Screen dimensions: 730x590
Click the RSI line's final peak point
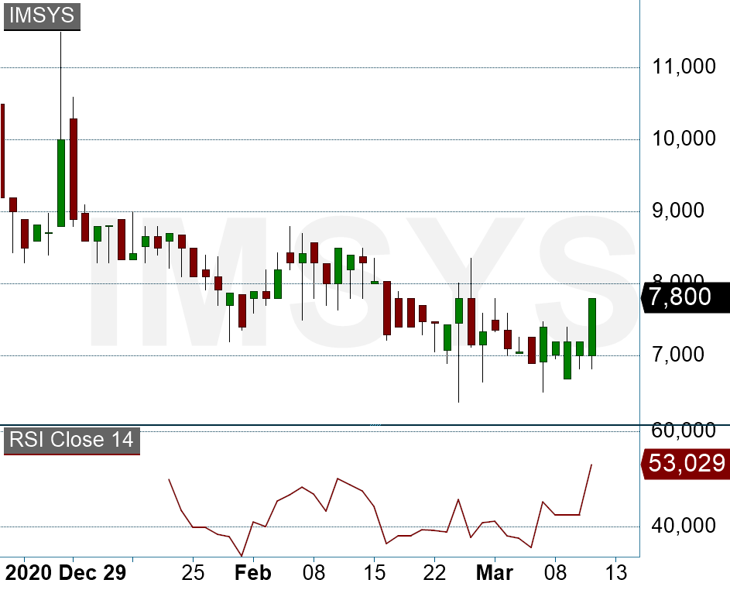[x=591, y=465]
